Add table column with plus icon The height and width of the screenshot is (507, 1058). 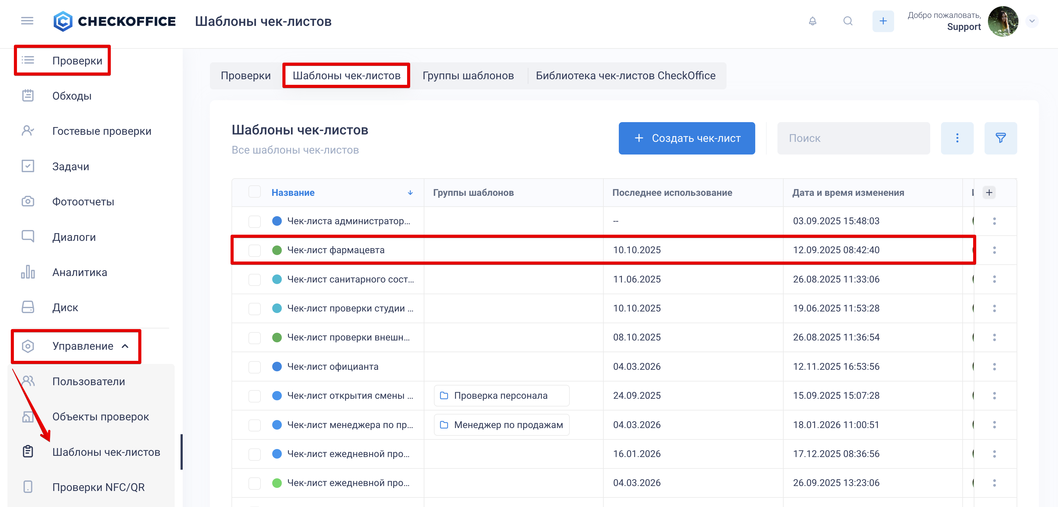click(989, 192)
